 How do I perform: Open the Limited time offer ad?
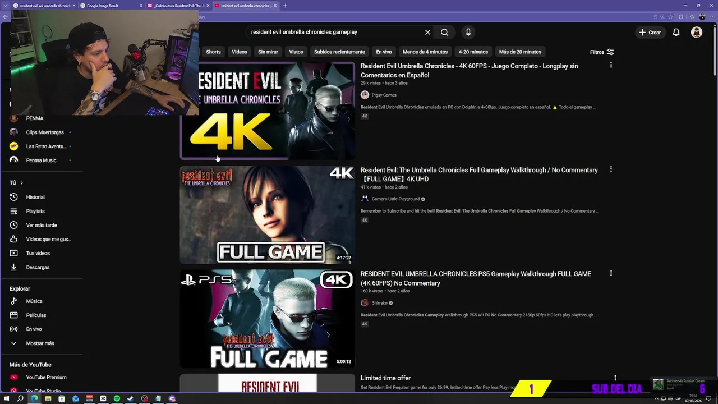386,378
